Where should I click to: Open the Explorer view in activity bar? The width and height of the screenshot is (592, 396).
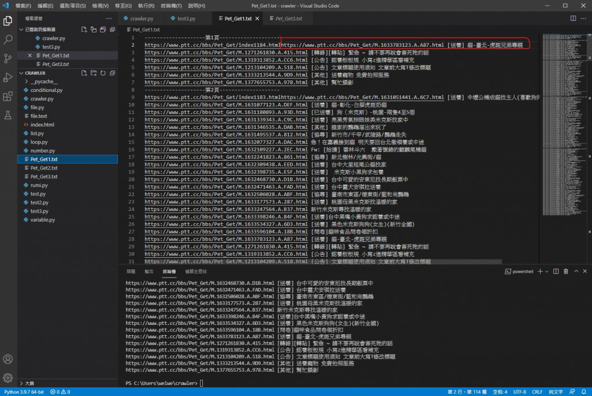[x=8, y=20]
